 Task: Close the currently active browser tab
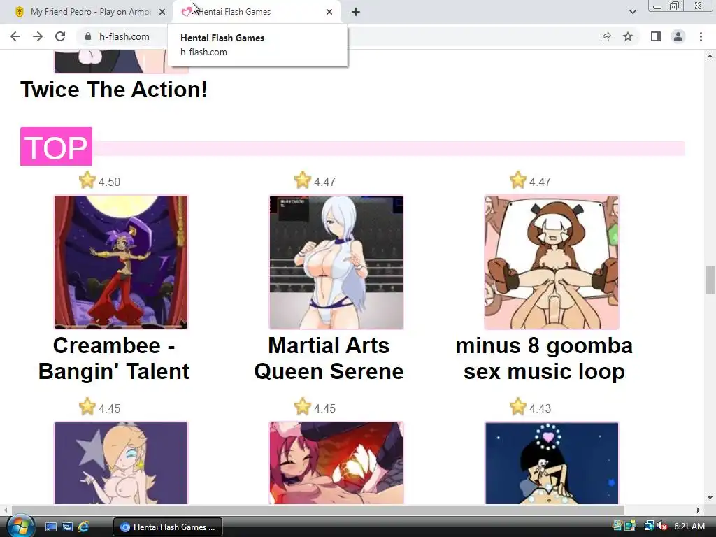(329, 12)
